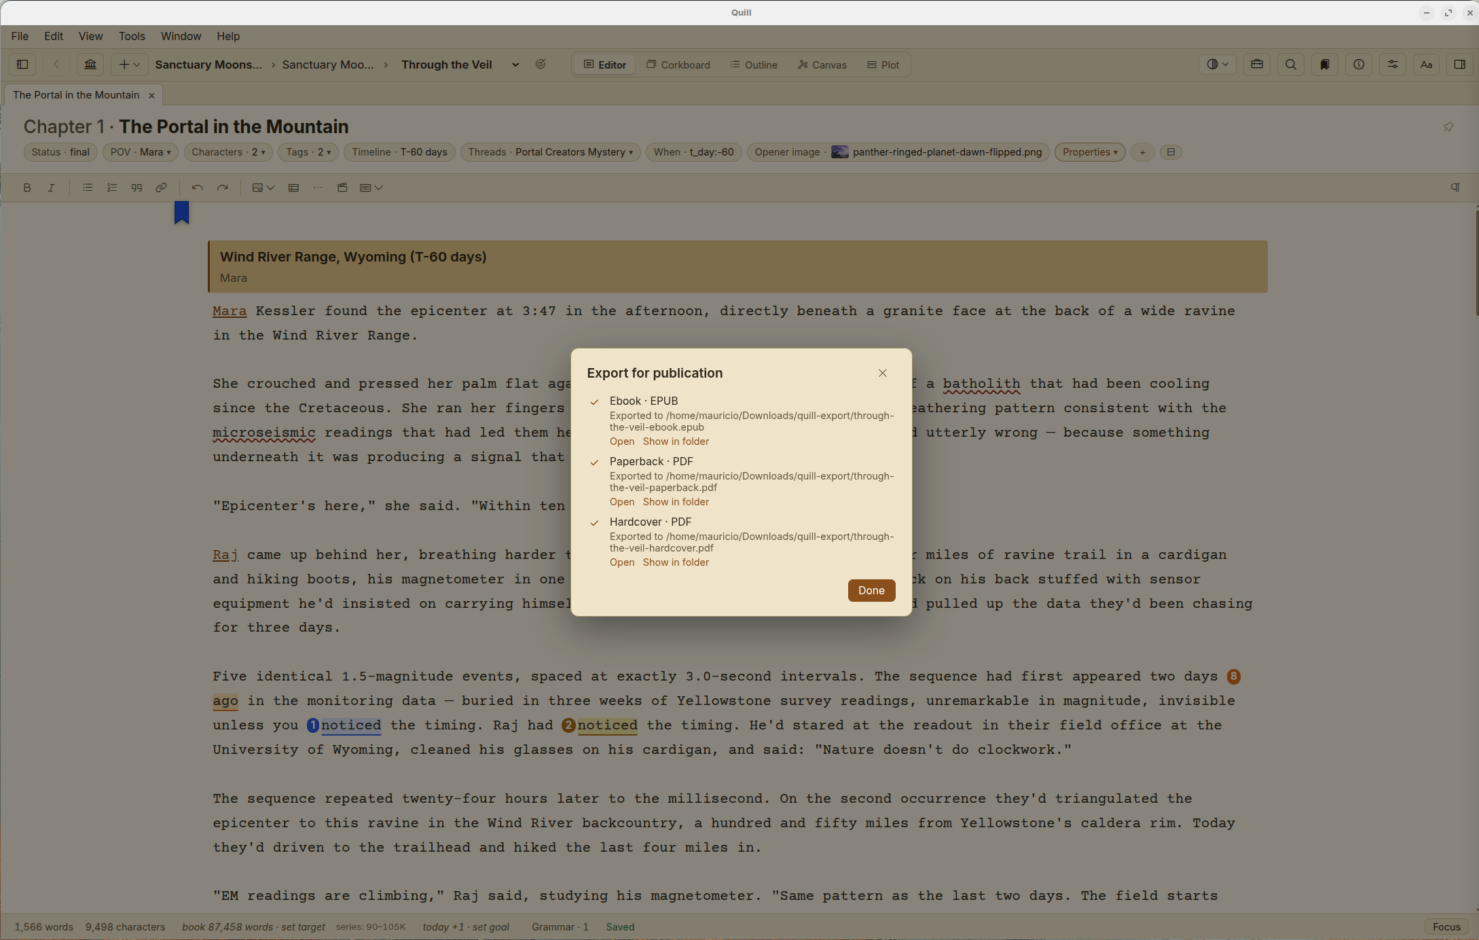The image size is (1479, 940).
Task: Show Paperback PDF in folder
Action: [x=676, y=502]
